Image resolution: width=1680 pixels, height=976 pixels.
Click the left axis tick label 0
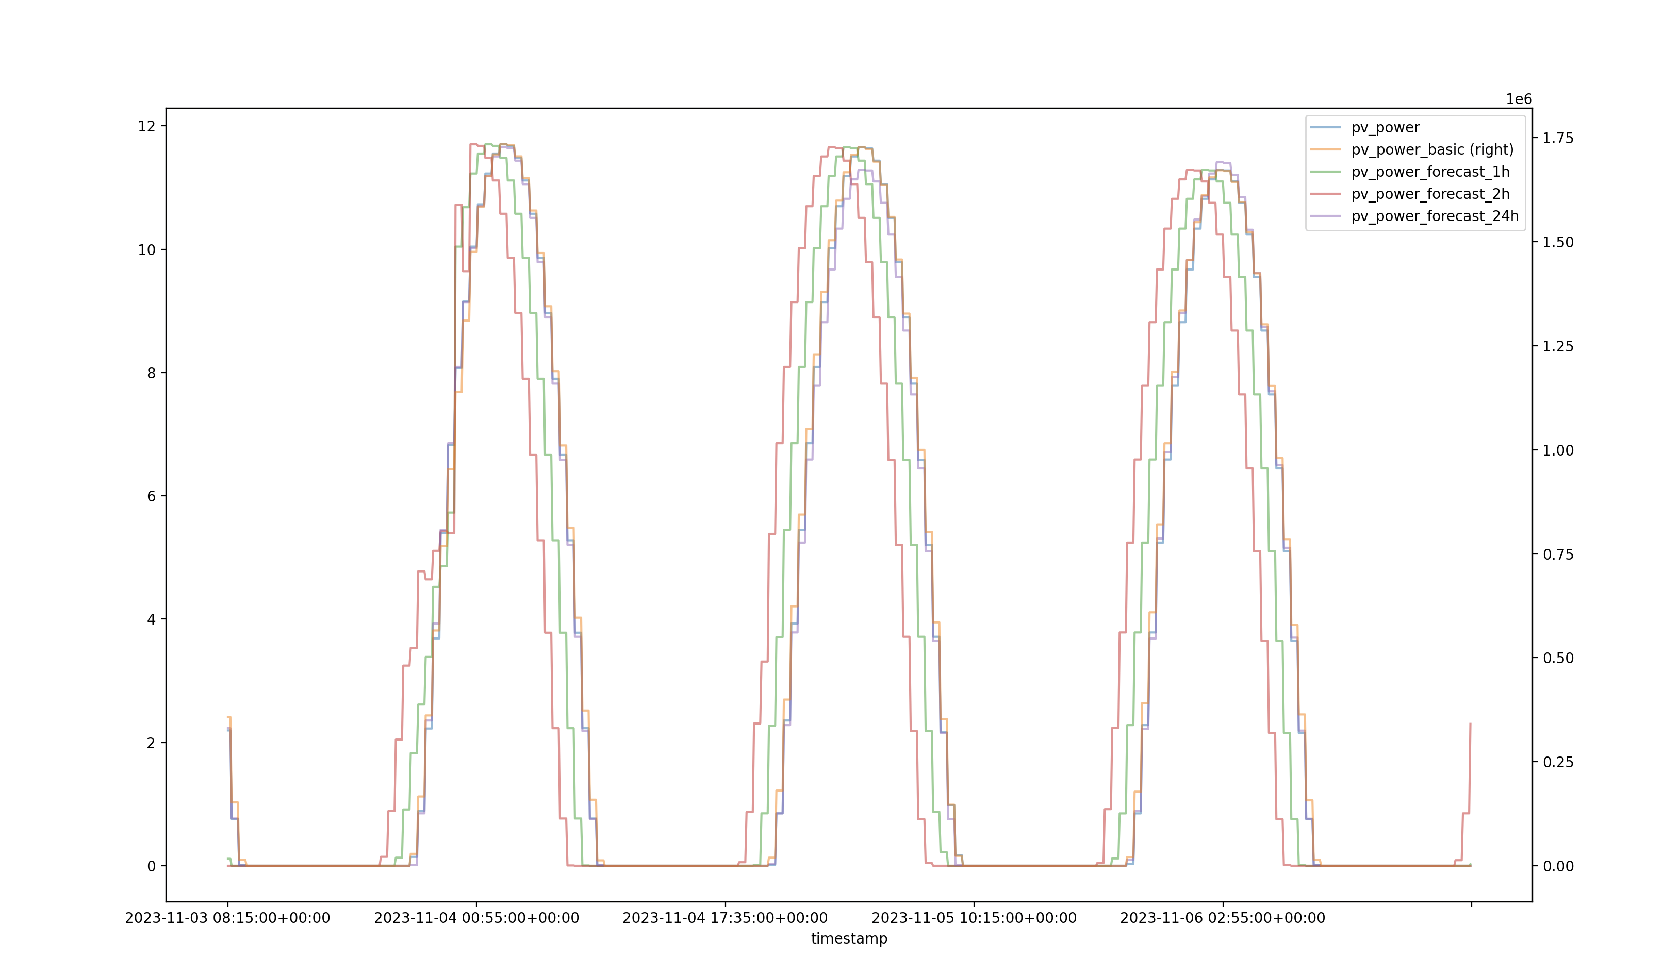151,867
